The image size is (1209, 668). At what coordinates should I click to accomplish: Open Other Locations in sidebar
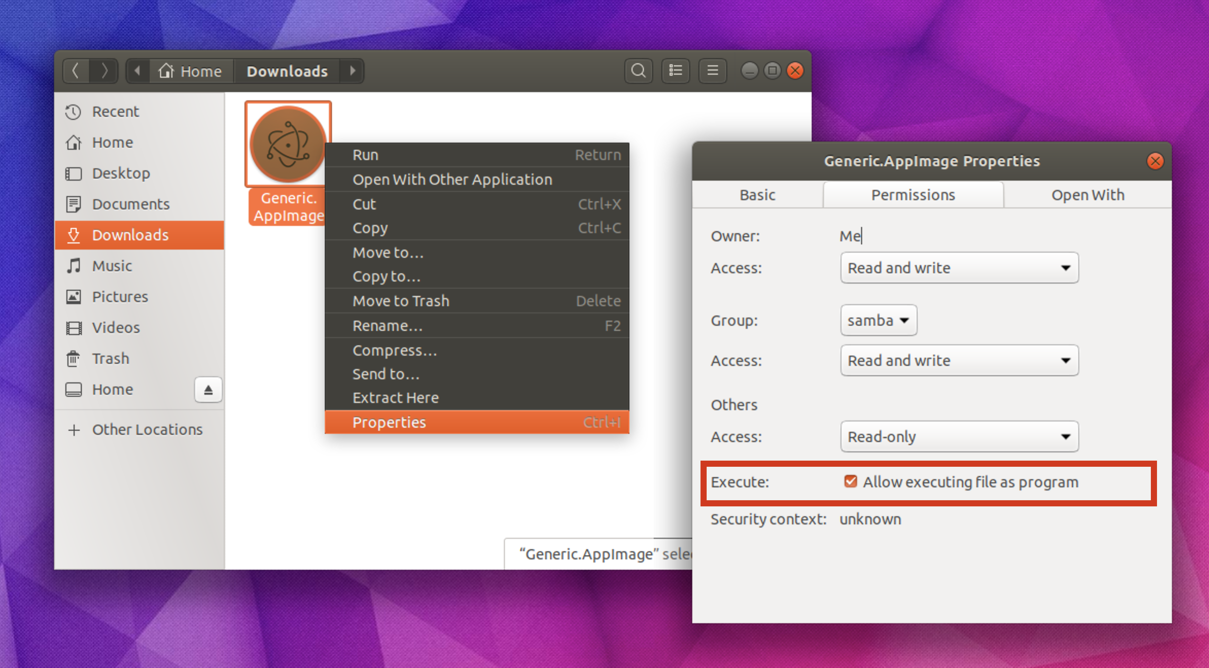click(x=147, y=429)
